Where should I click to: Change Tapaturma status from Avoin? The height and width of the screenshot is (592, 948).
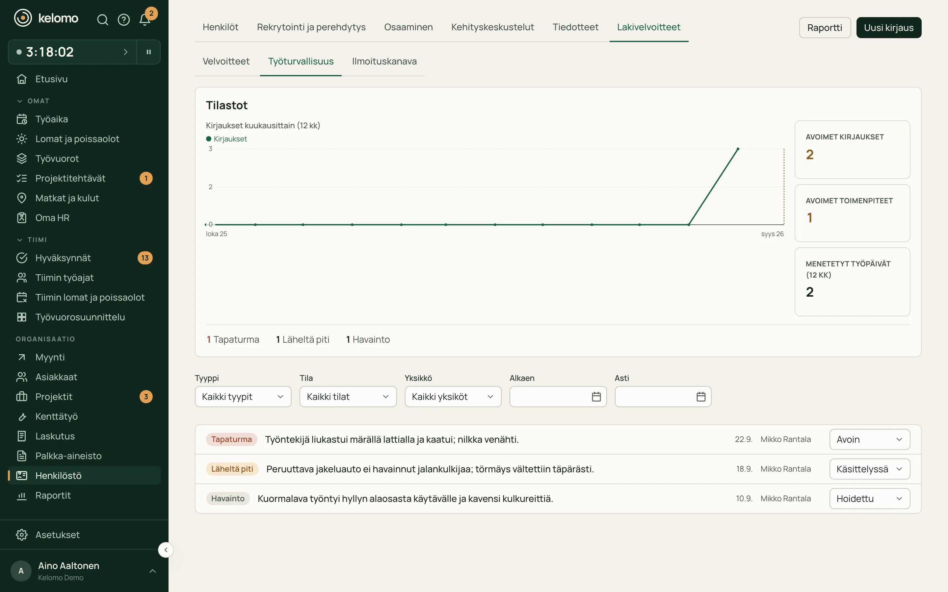pyautogui.click(x=869, y=439)
